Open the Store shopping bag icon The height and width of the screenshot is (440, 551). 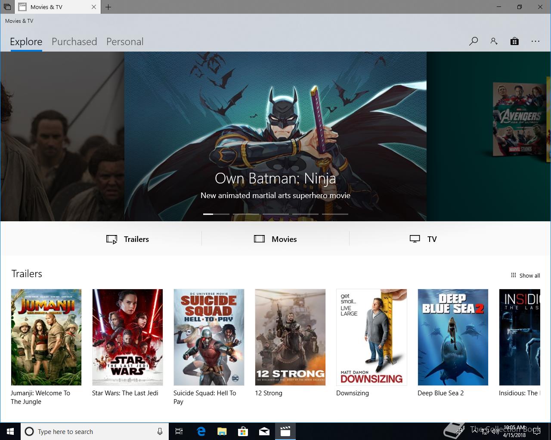(x=514, y=41)
